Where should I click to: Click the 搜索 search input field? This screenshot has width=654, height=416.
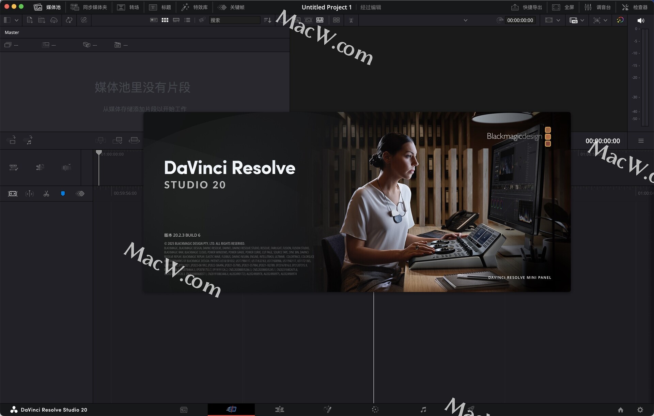[234, 20]
